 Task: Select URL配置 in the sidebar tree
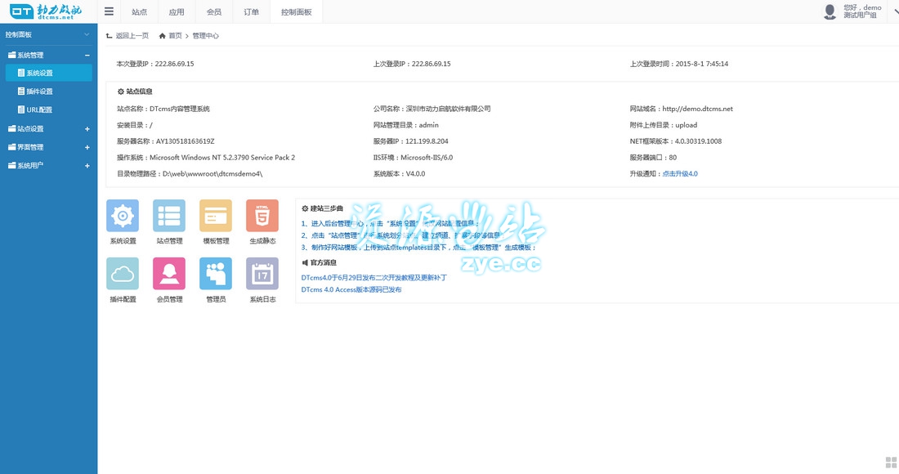tap(38, 110)
